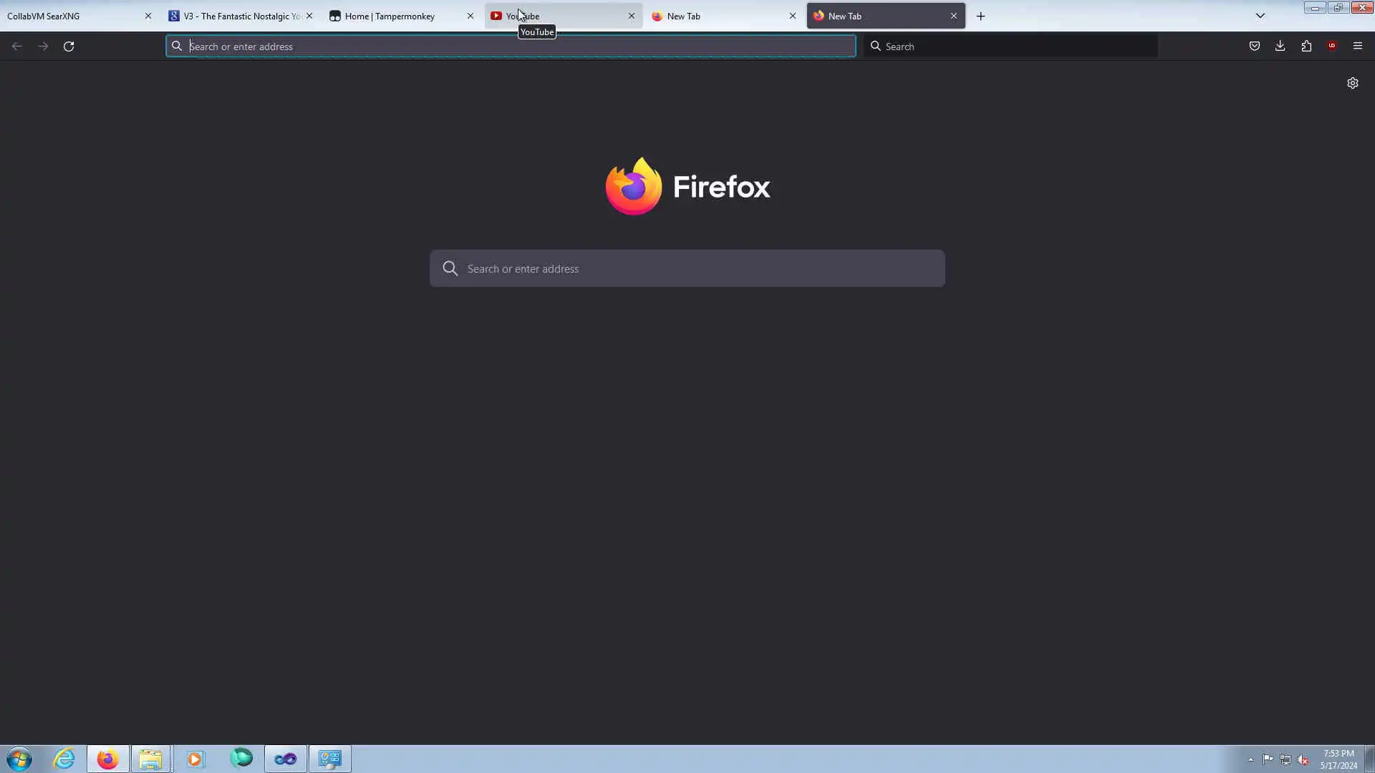
Task: Click the uBlock Origin extension icon
Action: coord(1332,47)
